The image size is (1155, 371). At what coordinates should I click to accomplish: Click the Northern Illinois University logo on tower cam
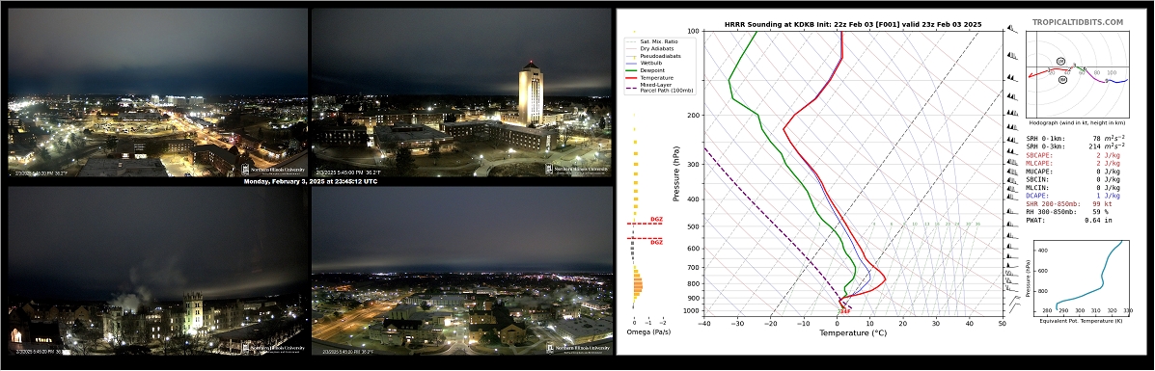(x=577, y=170)
